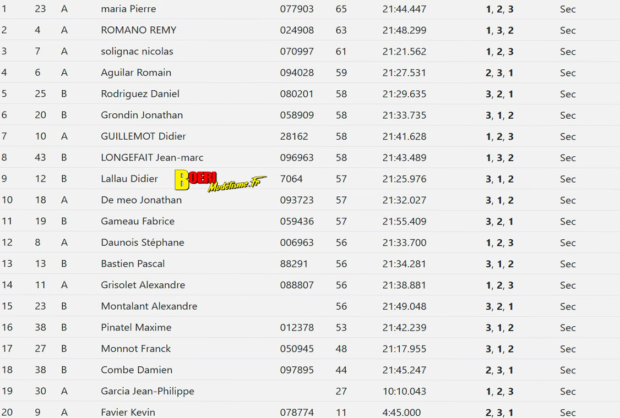Select Pinatel Maxime's lap count 53

(341, 327)
